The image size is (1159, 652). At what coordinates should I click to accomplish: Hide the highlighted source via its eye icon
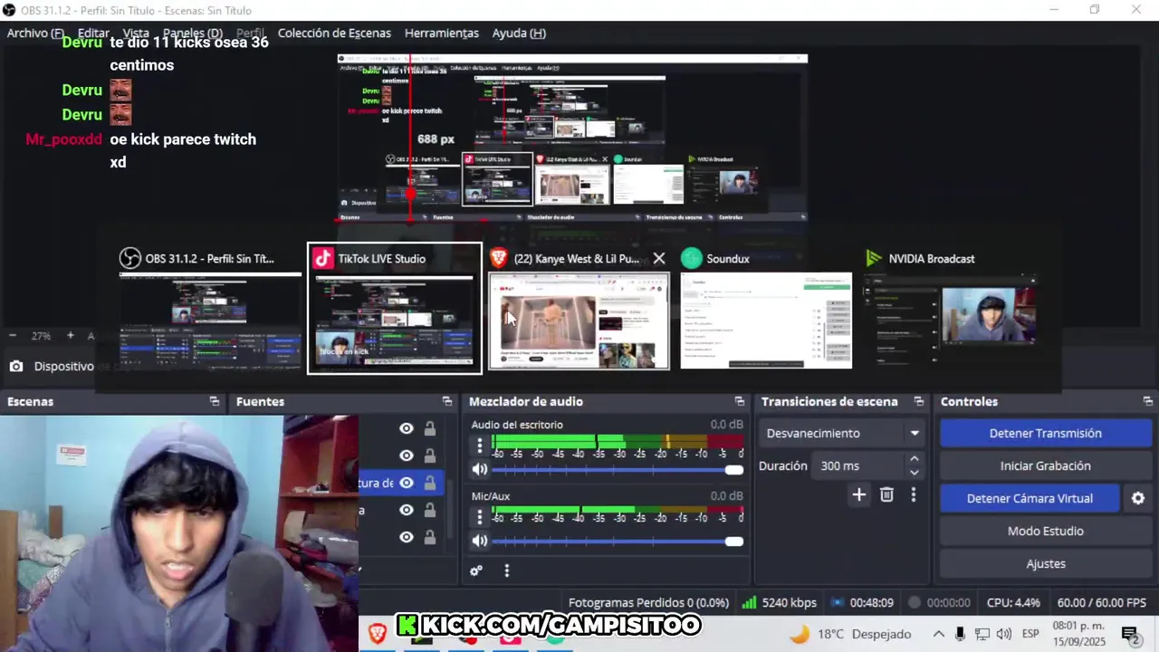click(x=407, y=483)
